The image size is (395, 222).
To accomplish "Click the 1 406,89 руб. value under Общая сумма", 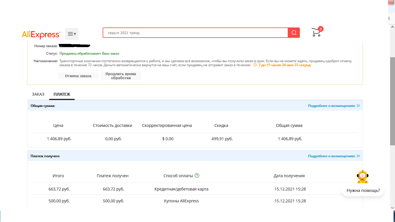I will tap(290, 139).
